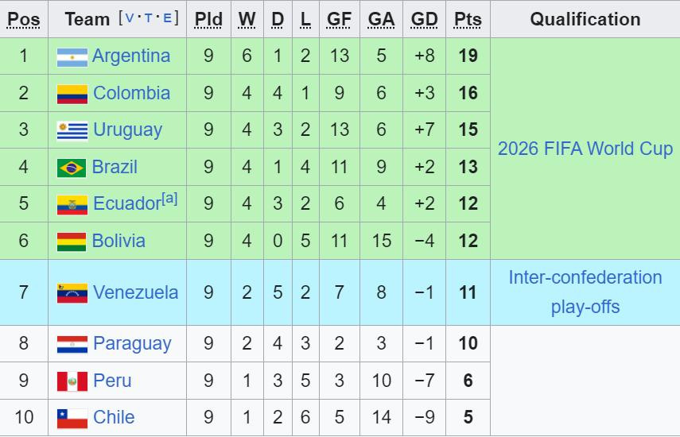680x437 pixels.
Task: Click the Paraguay flag icon
Action: tap(72, 344)
